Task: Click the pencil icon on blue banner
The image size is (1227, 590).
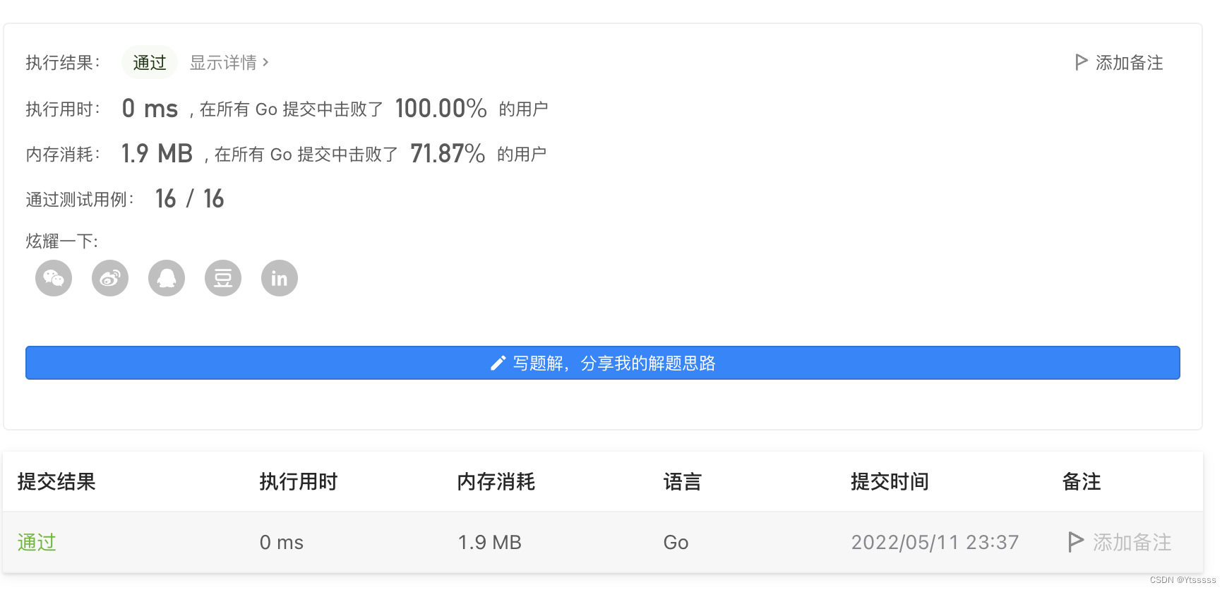Action: pyautogui.click(x=498, y=363)
